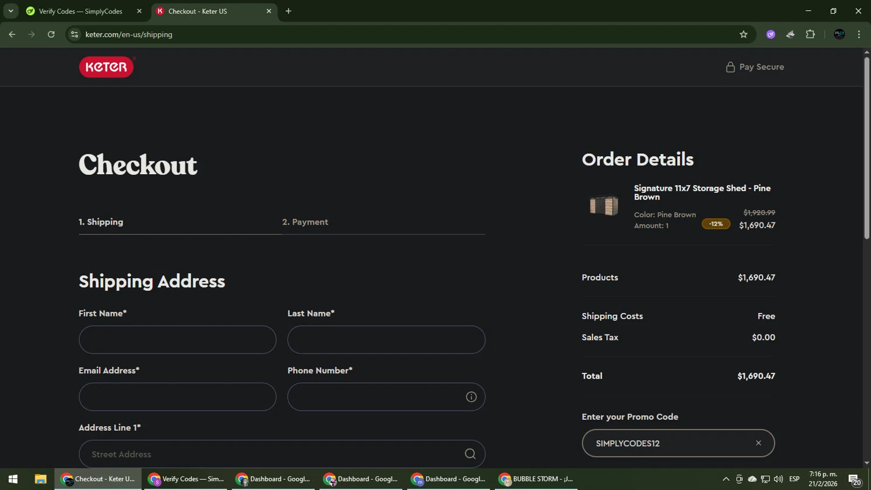The height and width of the screenshot is (490, 871).
Task: Go forward in browser history
Action: tap(31, 34)
